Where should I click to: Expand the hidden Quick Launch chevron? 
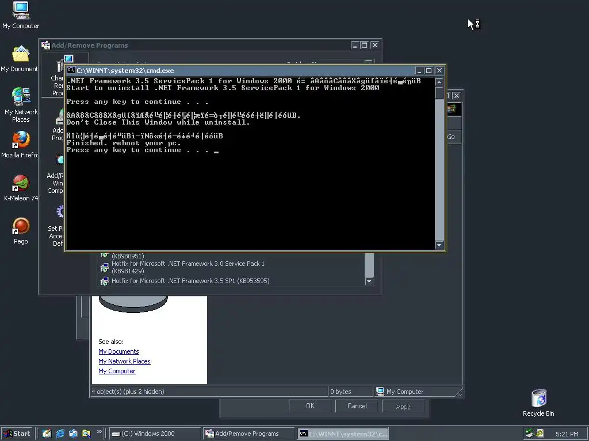(99, 432)
